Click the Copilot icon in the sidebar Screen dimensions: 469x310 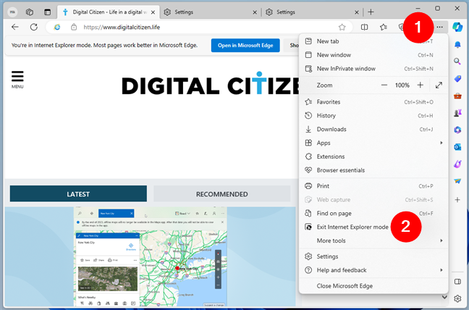coord(457,27)
